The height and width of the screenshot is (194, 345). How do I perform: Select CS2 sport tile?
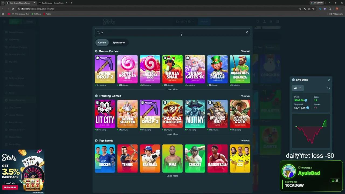[240, 158]
